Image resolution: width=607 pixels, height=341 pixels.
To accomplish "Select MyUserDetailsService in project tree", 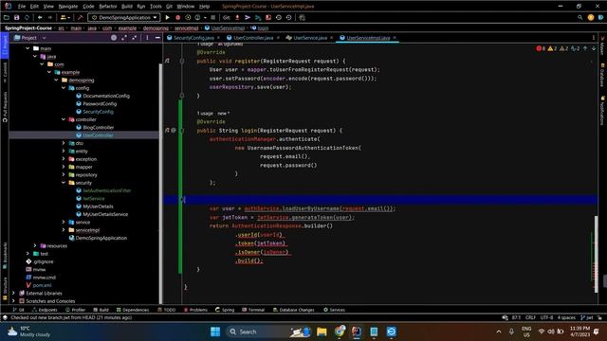I will click(101, 214).
